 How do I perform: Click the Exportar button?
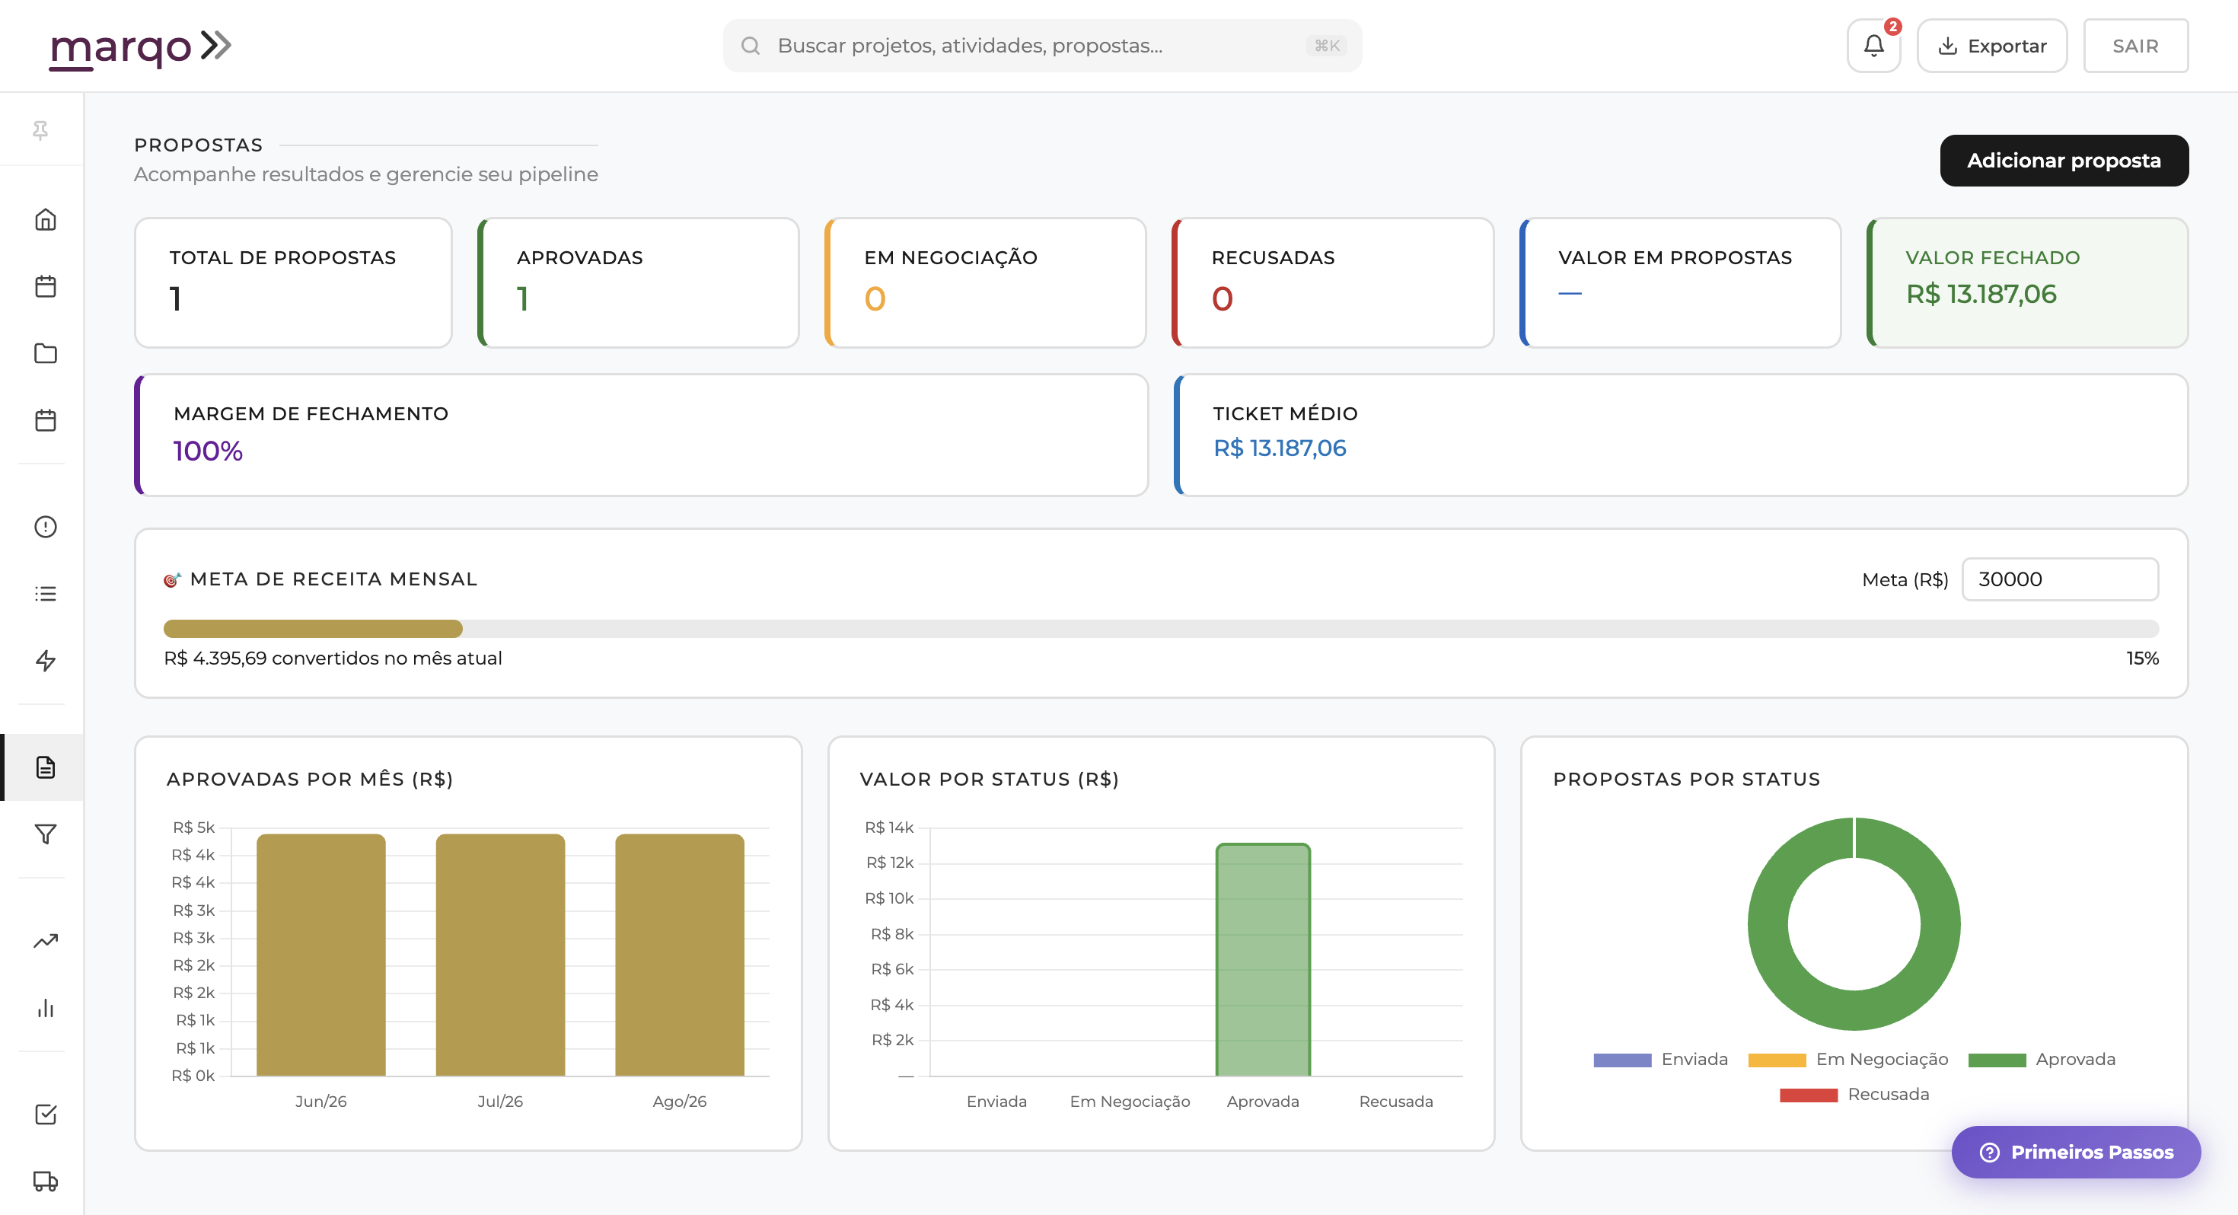(x=1992, y=46)
